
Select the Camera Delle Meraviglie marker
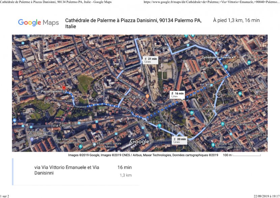click(x=223, y=124)
